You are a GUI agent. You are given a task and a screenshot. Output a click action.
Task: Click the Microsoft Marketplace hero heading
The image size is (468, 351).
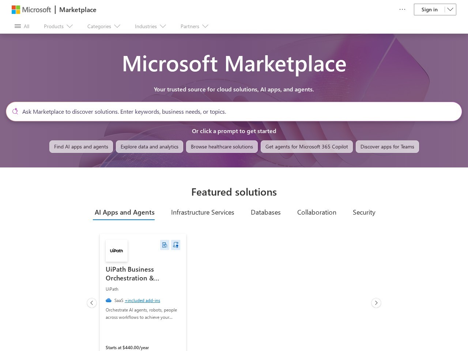pos(234,64)
